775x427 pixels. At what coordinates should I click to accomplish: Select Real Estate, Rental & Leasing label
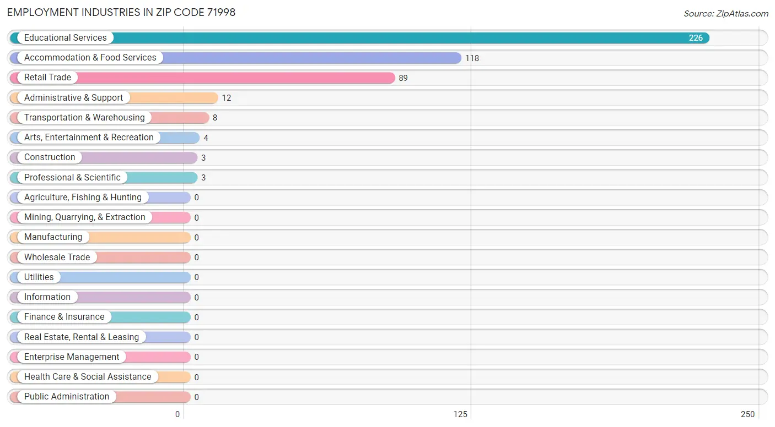coord(82,337)
